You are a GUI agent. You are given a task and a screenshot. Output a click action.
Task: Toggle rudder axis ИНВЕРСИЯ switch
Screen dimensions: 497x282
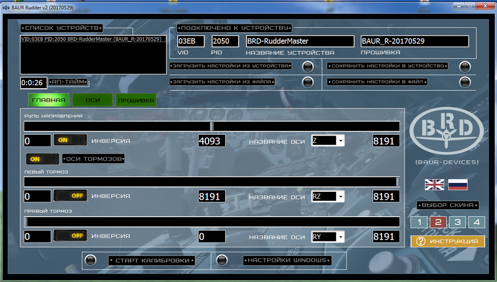(x=71, y=140)
